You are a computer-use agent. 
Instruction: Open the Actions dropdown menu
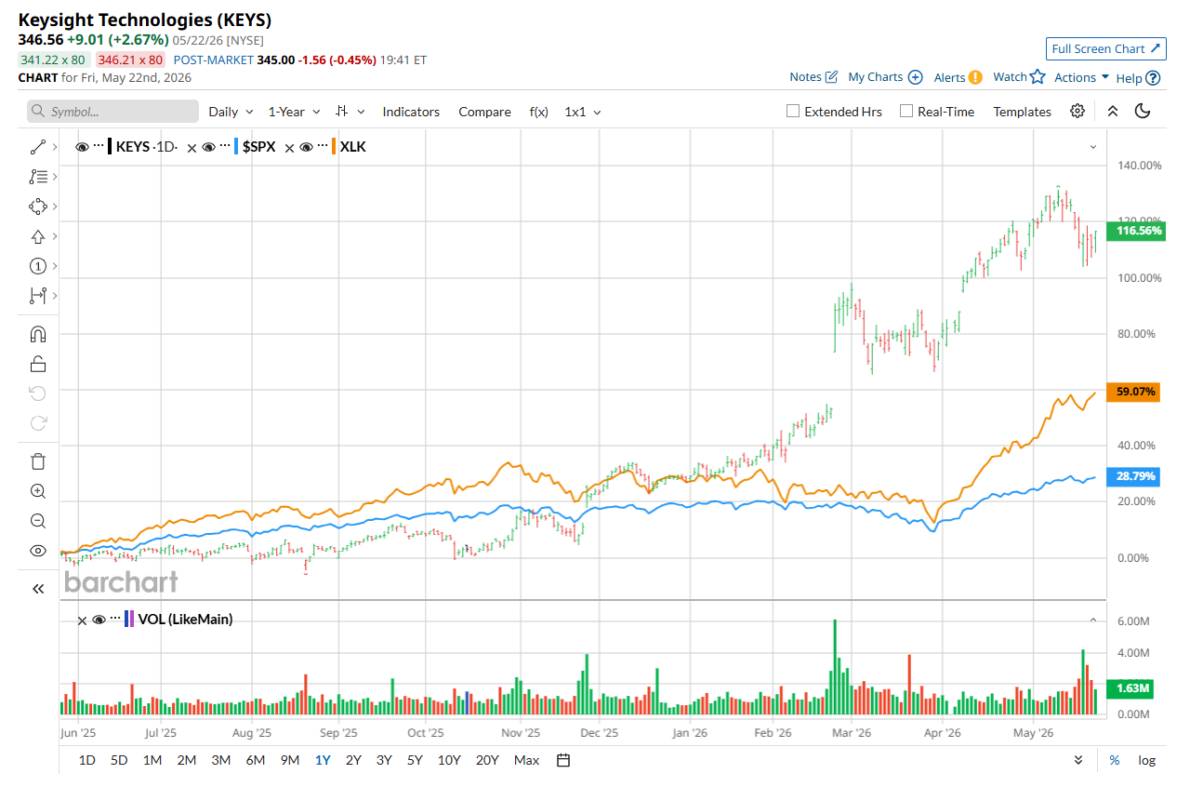coord(1081,77)
